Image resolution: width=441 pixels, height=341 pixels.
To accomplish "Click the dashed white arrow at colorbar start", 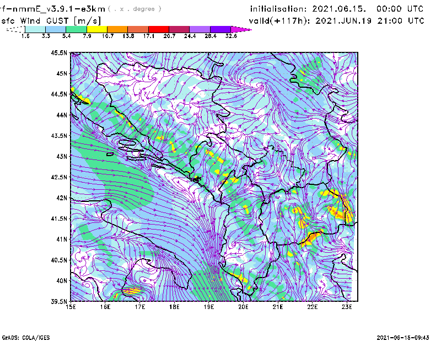I will click(15, 29).
